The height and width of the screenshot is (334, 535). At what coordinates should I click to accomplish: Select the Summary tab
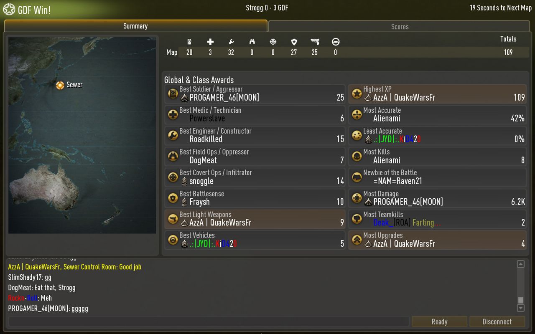[x=135, y=26]
